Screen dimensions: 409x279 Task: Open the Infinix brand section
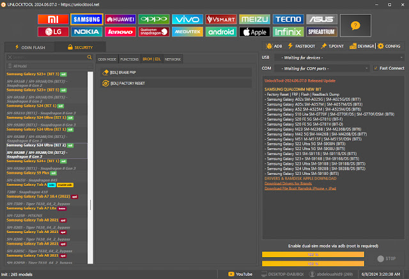288,32
